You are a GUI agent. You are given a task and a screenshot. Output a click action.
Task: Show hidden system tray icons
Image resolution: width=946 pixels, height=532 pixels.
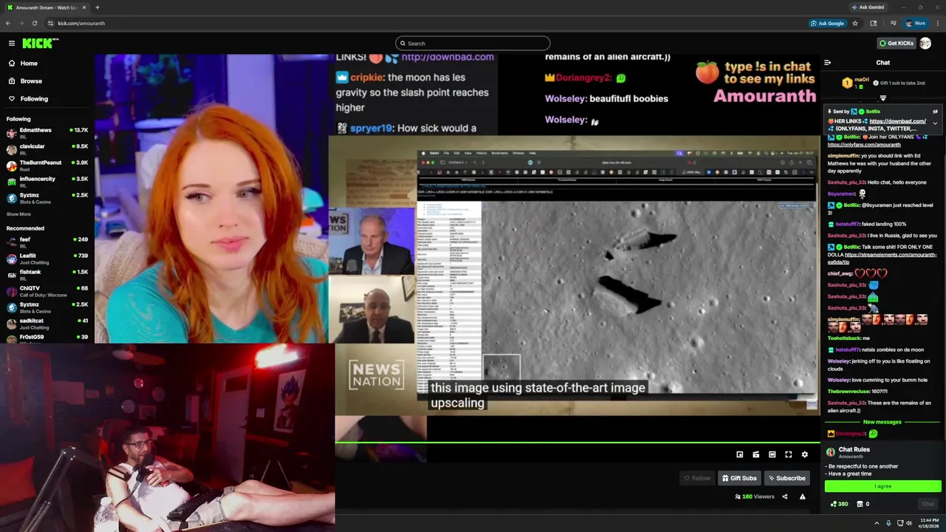coord(877,523)
